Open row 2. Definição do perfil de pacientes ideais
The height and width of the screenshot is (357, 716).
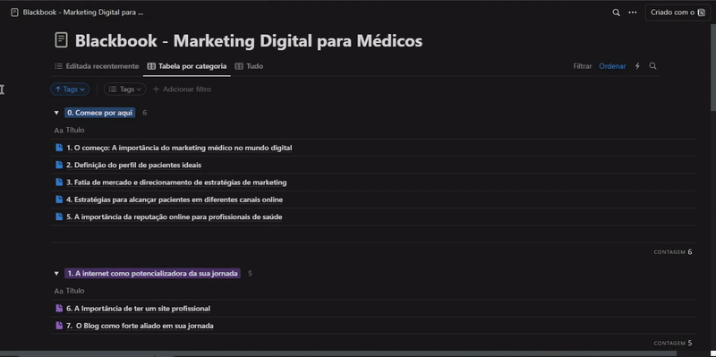(133, 165)
